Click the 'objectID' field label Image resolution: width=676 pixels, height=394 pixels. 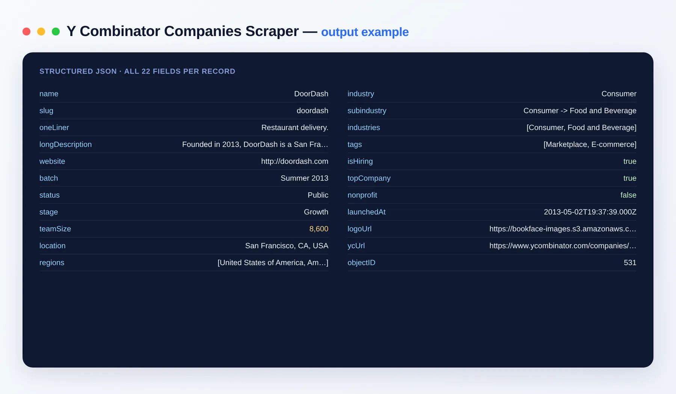tap(361, 263)
